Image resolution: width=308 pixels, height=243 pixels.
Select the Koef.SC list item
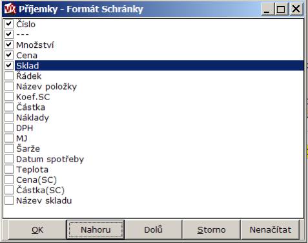click(x=33, y=97)
